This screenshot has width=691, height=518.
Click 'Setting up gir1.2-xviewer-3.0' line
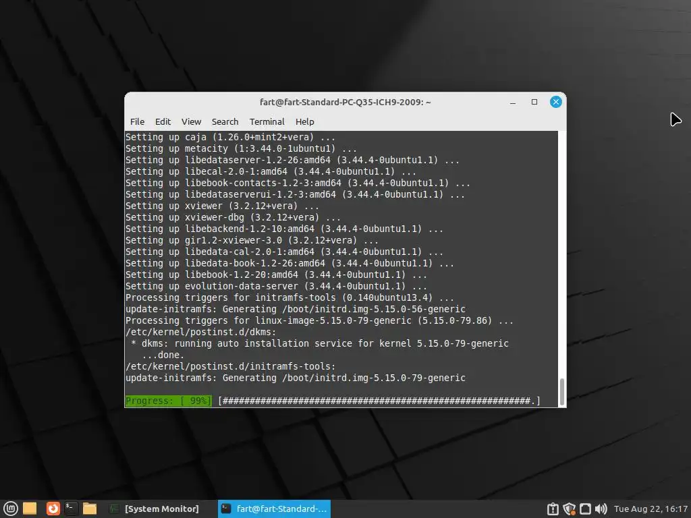click(252, 240)
